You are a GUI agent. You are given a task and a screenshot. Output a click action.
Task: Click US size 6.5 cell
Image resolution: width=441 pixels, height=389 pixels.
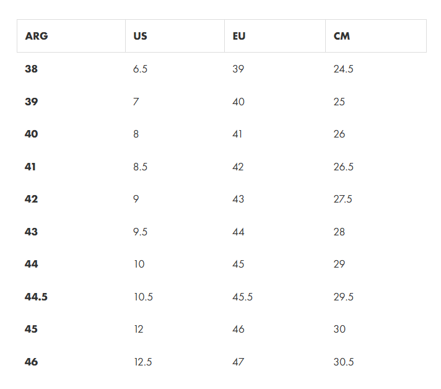[x=141, y=69]
